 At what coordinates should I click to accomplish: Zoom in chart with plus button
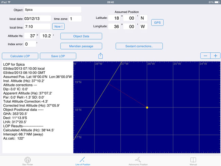[215, 56]
